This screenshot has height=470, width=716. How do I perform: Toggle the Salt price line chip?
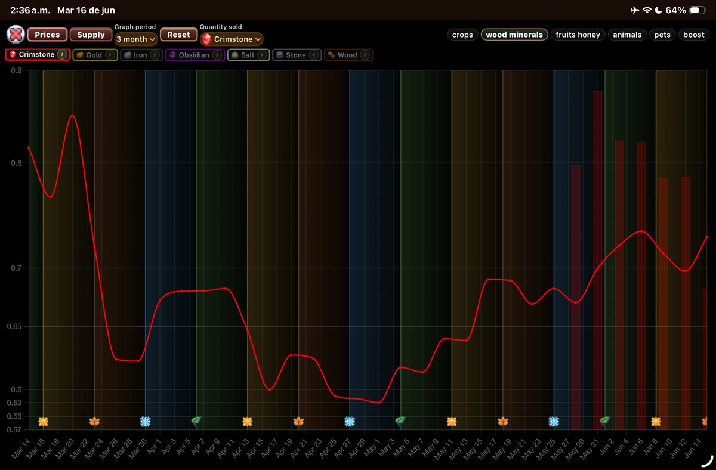click(249, 55)
